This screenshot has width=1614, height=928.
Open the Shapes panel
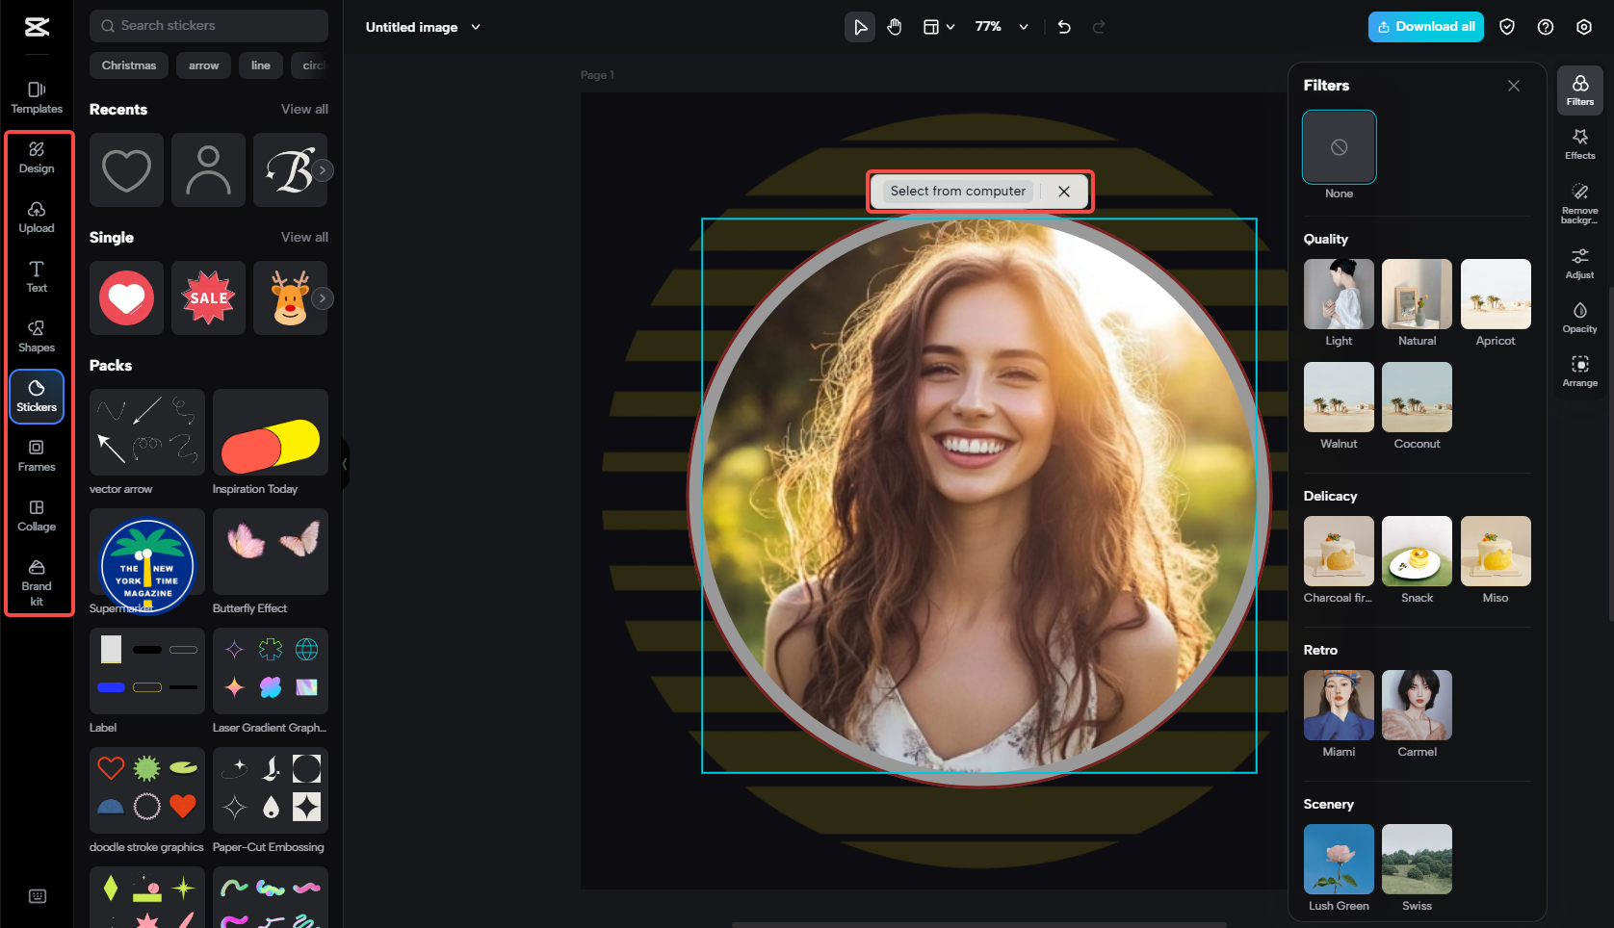click(37, 336)
